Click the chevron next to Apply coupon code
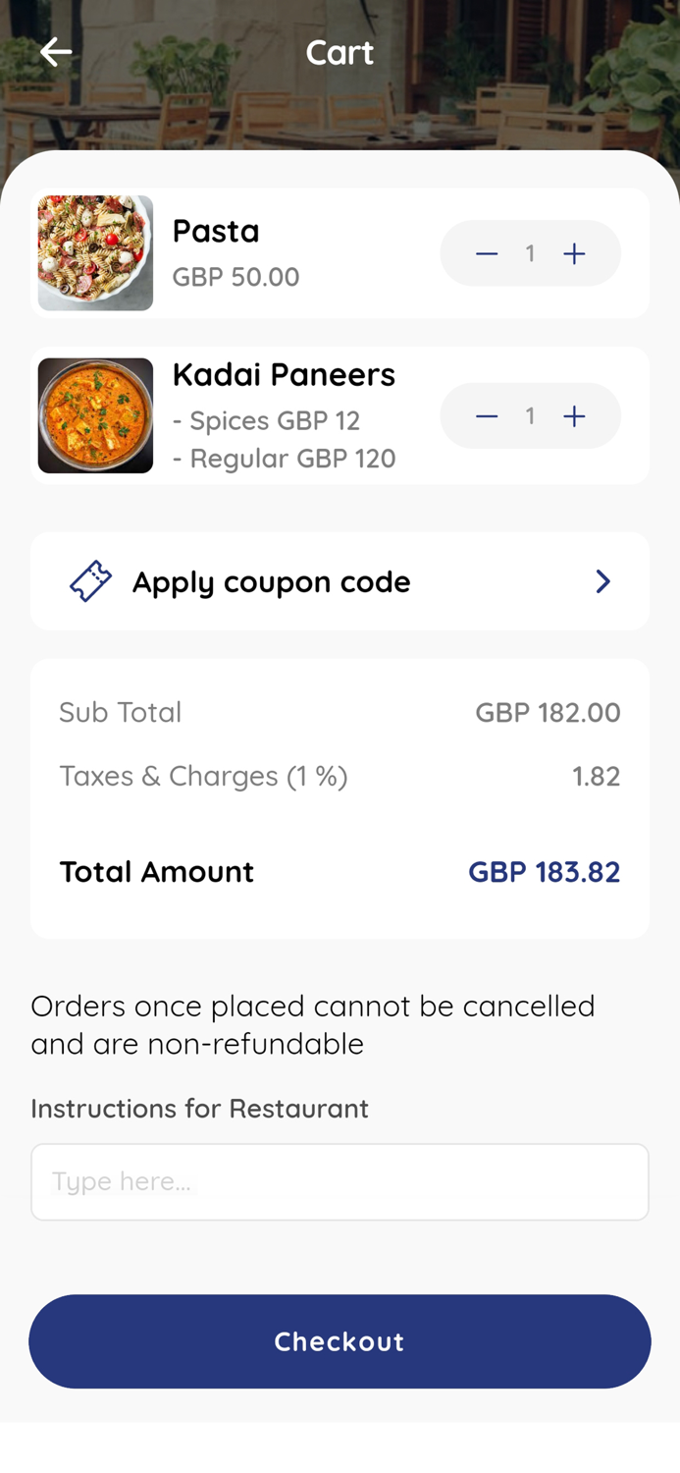 tap(602, 580)
